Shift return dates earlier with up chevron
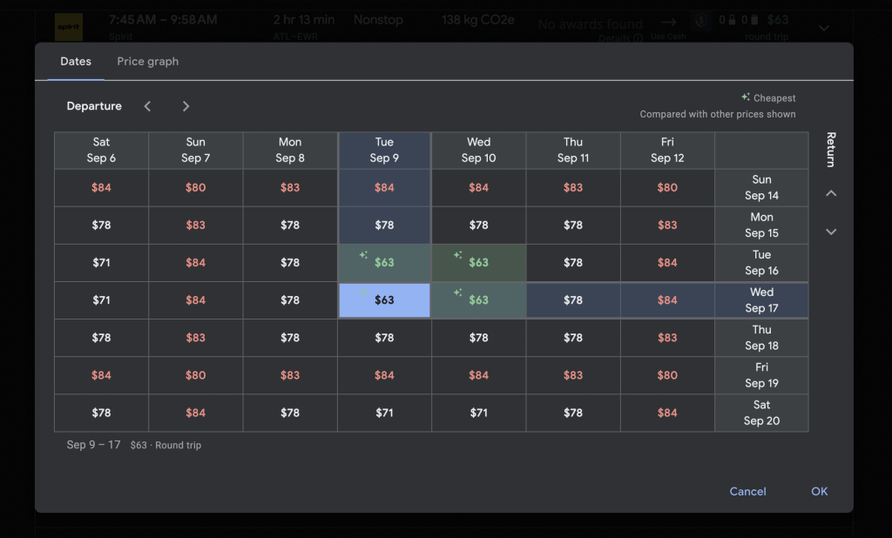 point(831,193)
